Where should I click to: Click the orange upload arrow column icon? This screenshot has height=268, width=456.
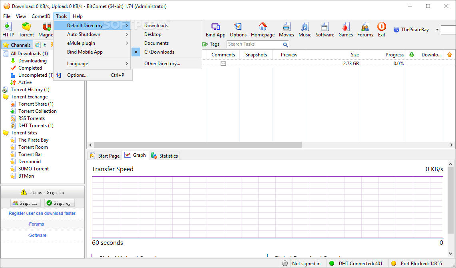pyautogui.click(x=450, y=55)
